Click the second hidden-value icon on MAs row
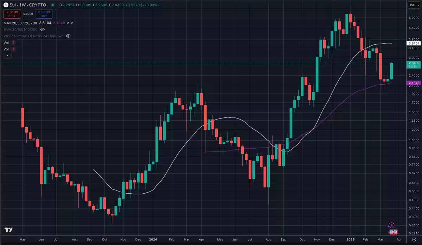Screen dimensions: 422x245 (72, 23)
